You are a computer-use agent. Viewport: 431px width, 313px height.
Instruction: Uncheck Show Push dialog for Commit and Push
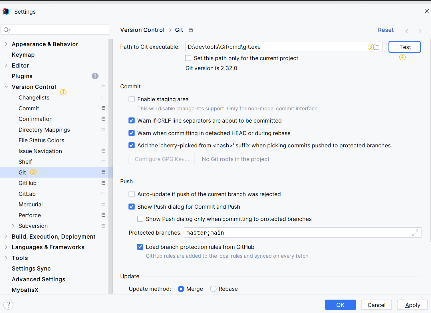pos(132,206)
